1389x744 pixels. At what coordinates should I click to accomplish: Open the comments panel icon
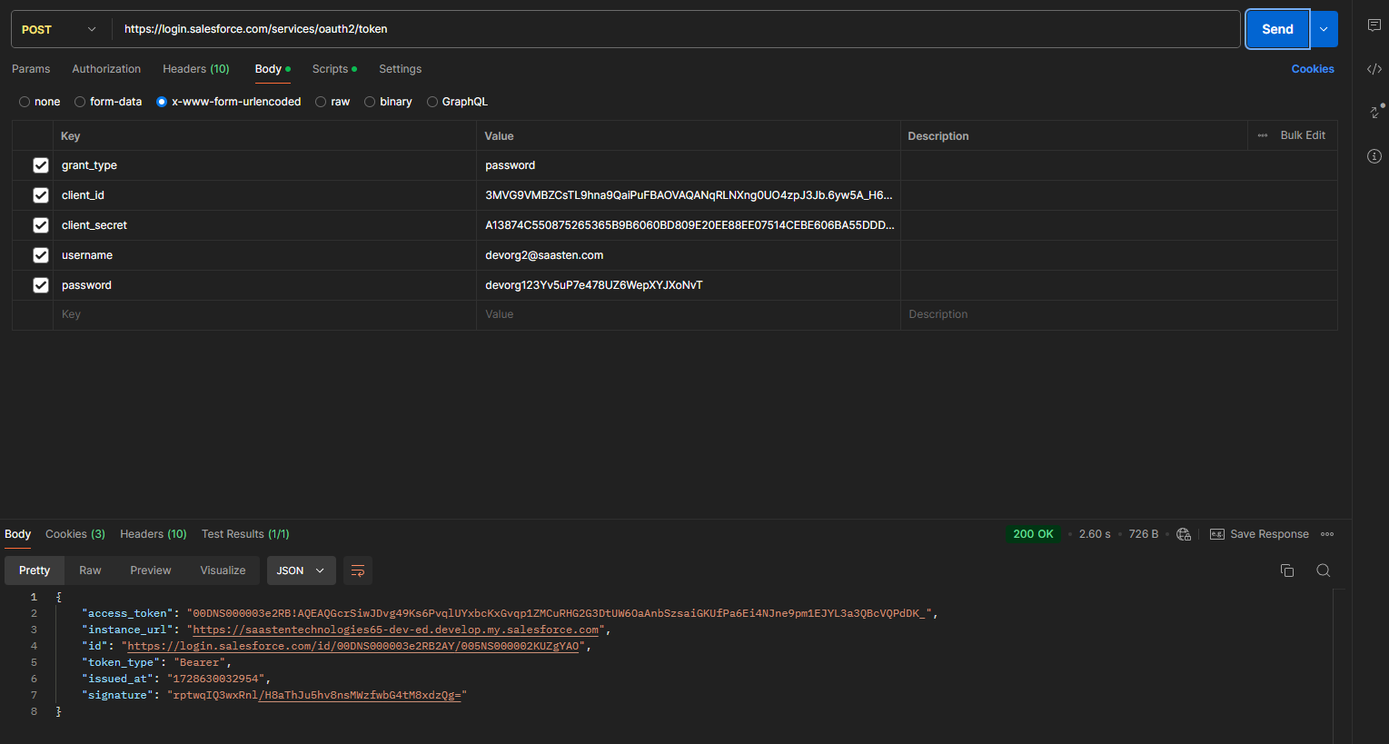(x=1374, y=25)
